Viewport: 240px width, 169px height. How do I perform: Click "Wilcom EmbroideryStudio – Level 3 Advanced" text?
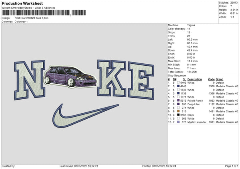pyautogui.click(x=28, y=8)
